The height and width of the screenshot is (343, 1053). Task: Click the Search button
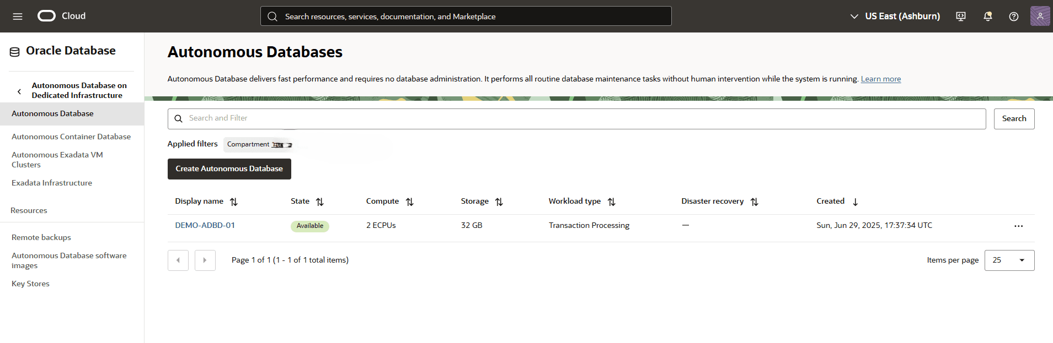pyautogui.click(x=1014, y=119)
